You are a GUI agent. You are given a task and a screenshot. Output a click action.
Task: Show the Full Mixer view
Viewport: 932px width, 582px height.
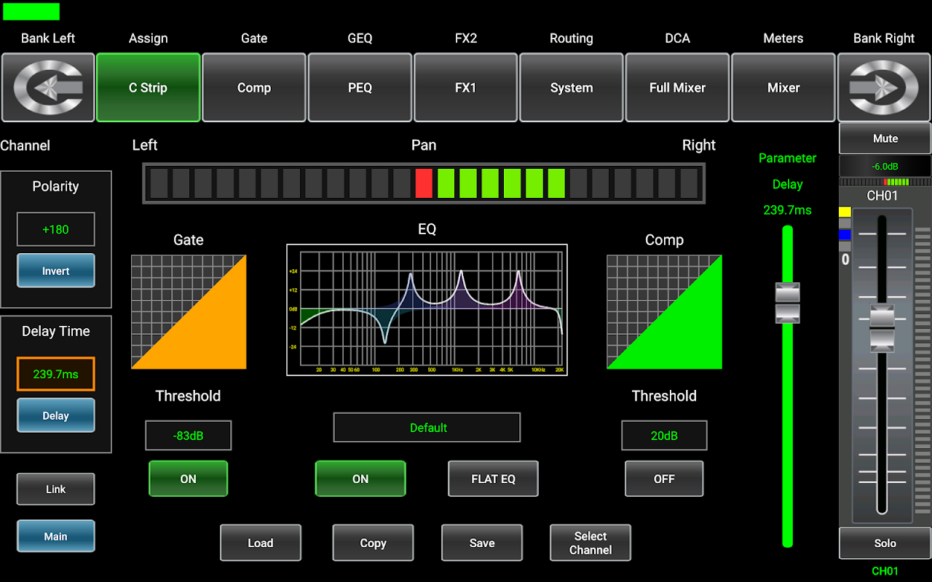tap(677, 87)
